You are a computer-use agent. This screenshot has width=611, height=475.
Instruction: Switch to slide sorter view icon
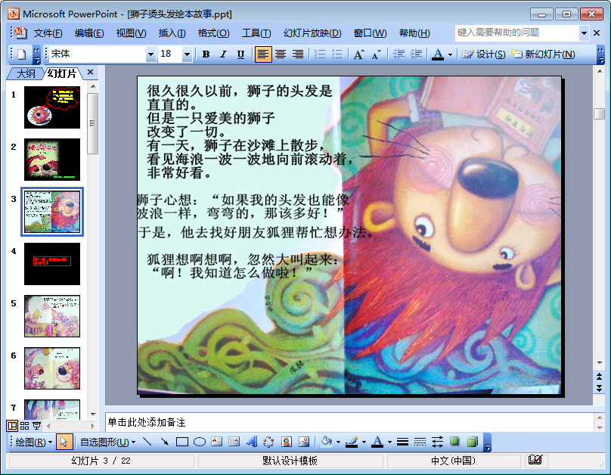point(24,426)
